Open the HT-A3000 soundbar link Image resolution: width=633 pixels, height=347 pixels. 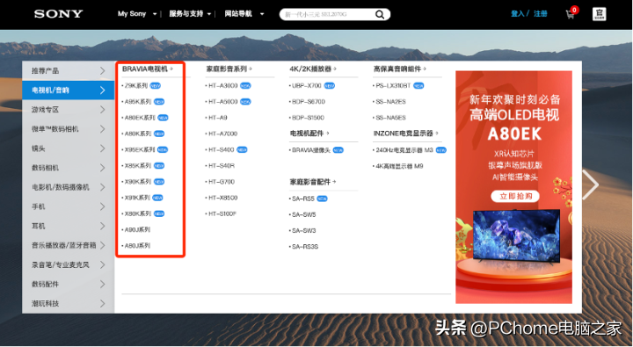222,85
